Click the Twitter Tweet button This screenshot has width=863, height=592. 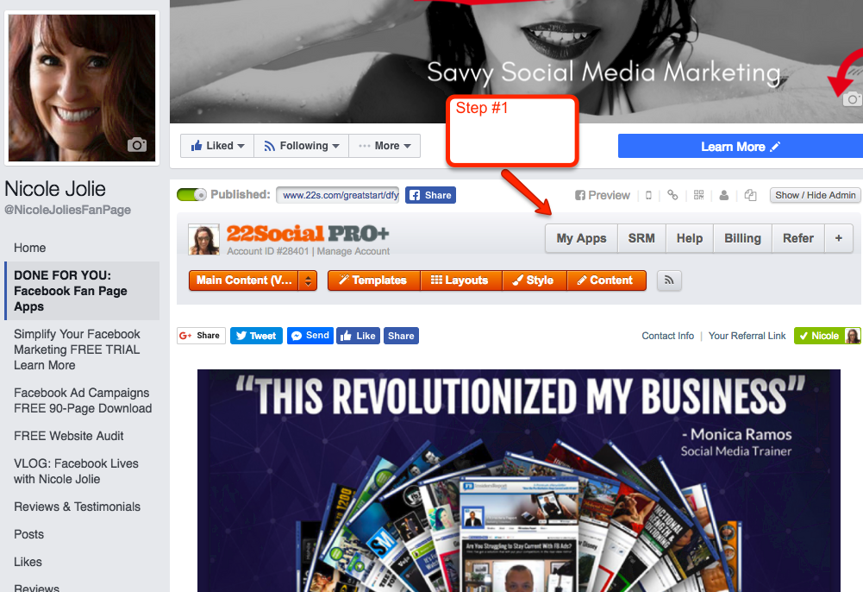pyautogui.click(x=256, y=336)
